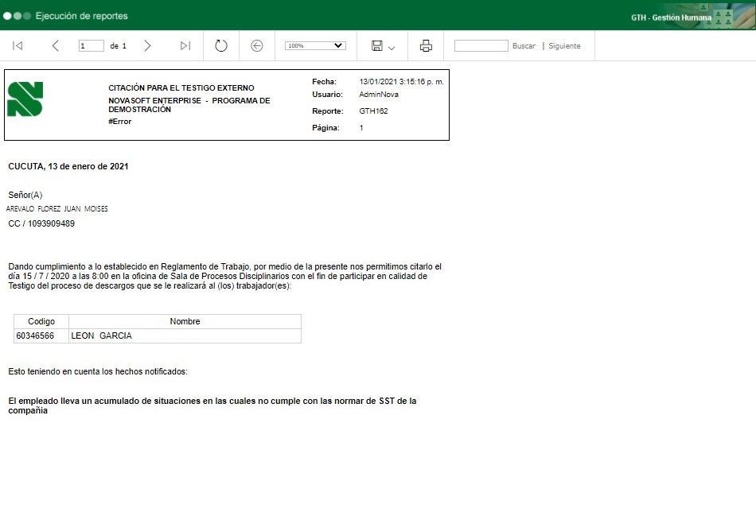Image resolution: width=756 pixels, height=516 pixels.
Task: Go back to parent report icon
Action: (x=257, y=46)
